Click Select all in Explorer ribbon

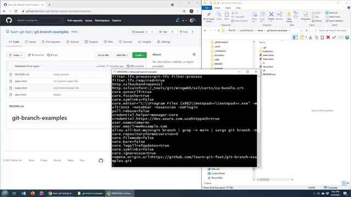click(x=331, y=13)
